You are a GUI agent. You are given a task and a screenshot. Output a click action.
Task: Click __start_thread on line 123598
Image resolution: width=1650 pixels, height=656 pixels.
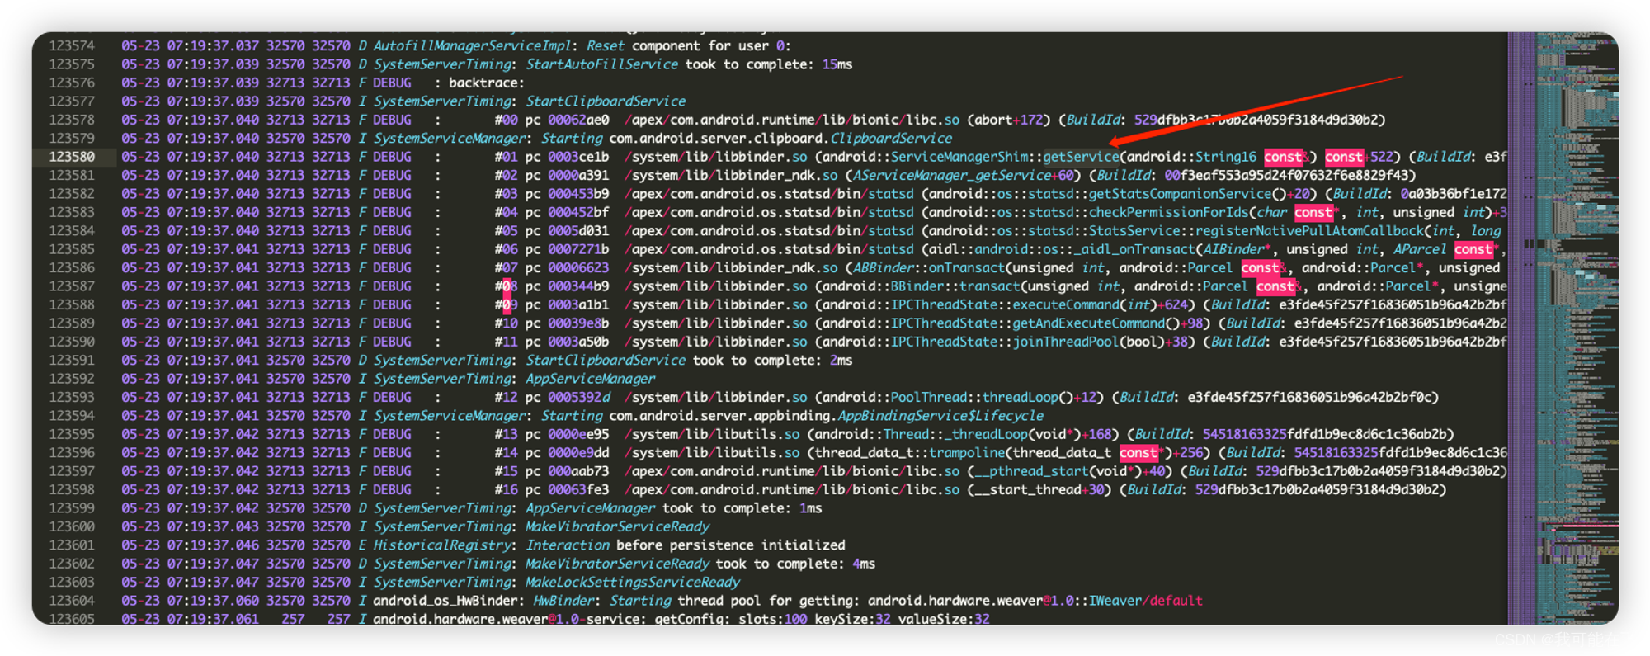[x=1027, y=490]
